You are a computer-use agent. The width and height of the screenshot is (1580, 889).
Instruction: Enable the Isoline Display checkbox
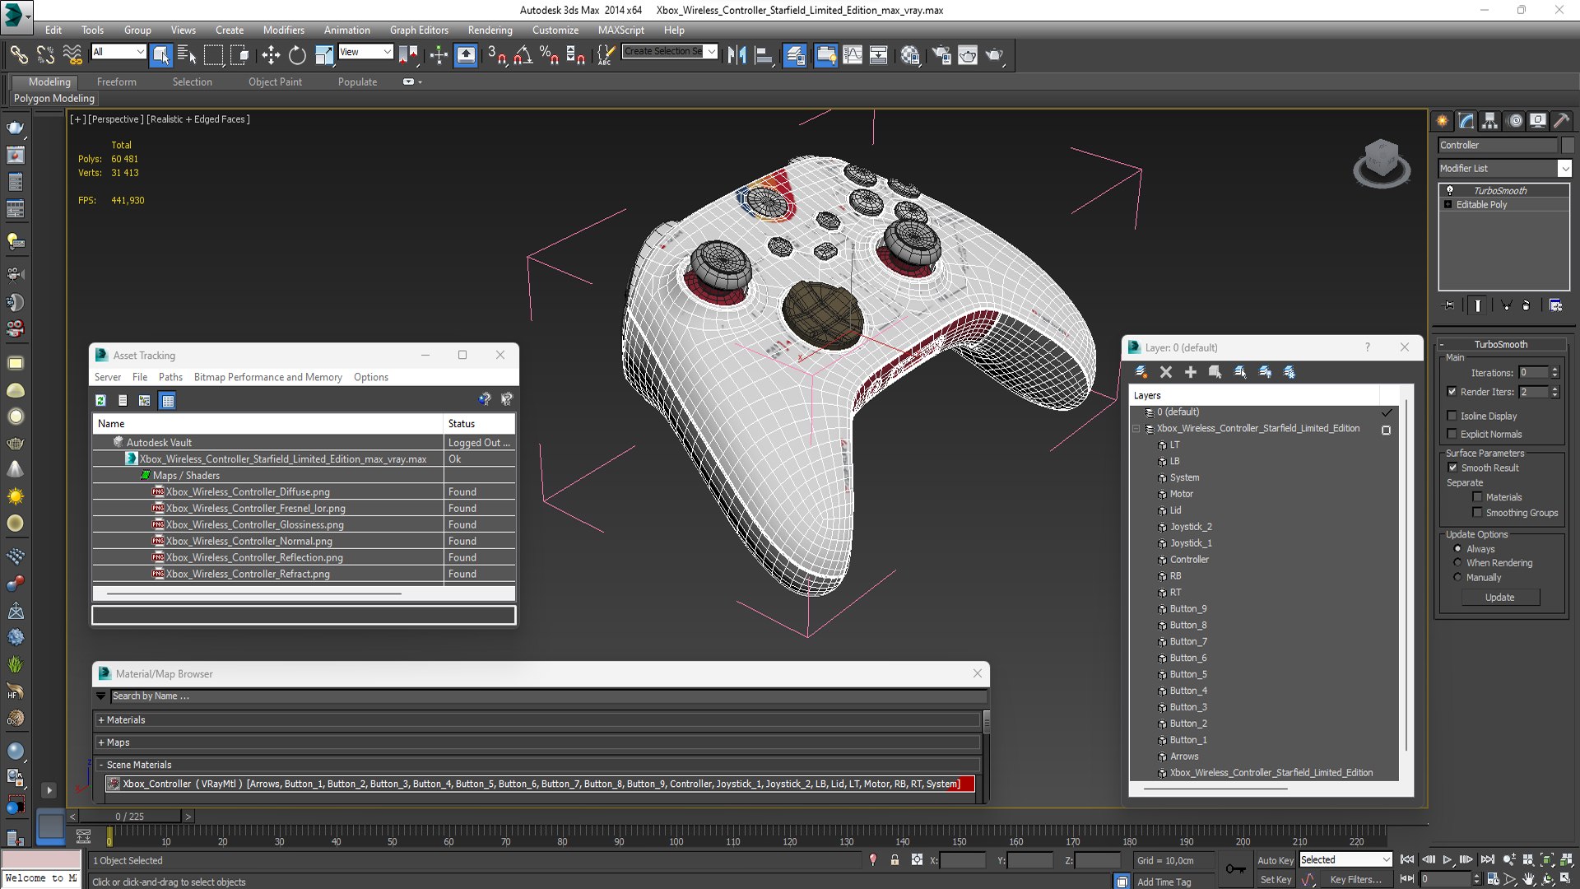(1452, 416)
